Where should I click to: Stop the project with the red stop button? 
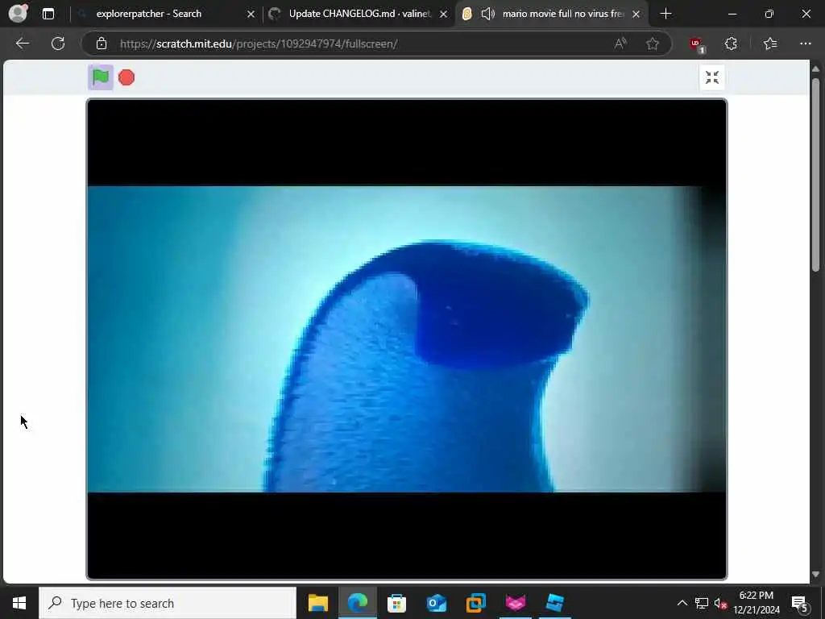[126, 77]
